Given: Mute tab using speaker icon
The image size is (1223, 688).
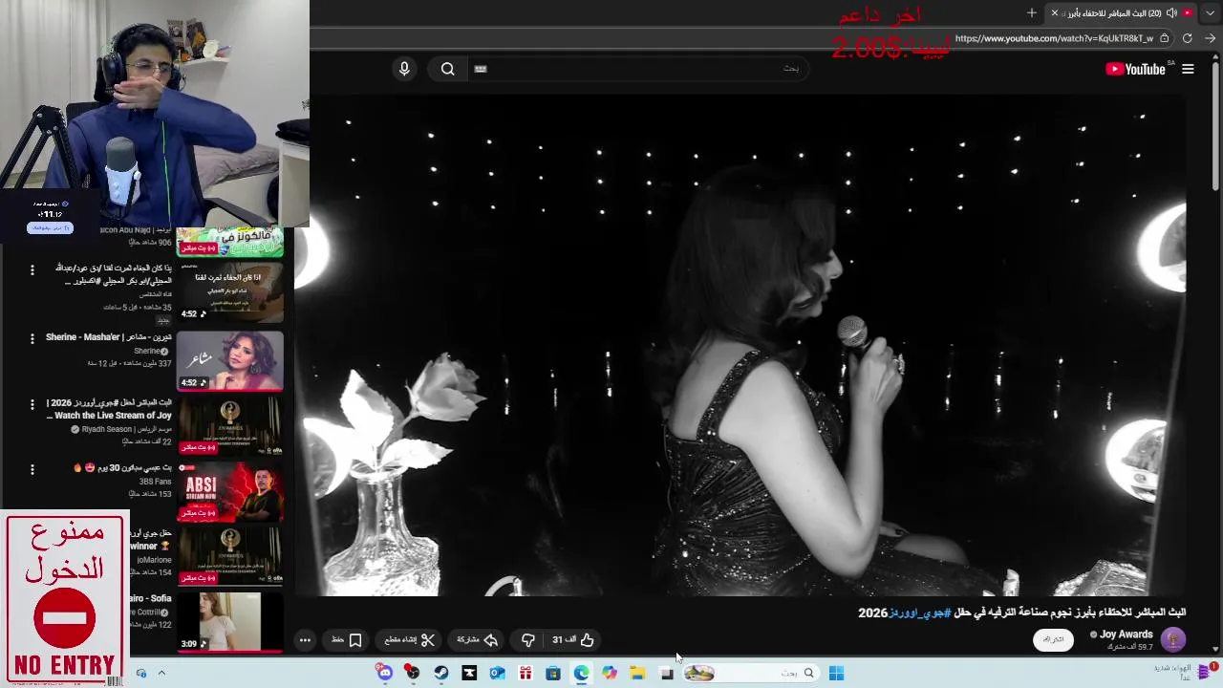Looking at the screenshot, I should 1171,12.
